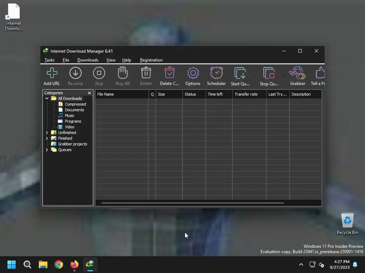Click the Delete trash icon

tap(146, 73)
